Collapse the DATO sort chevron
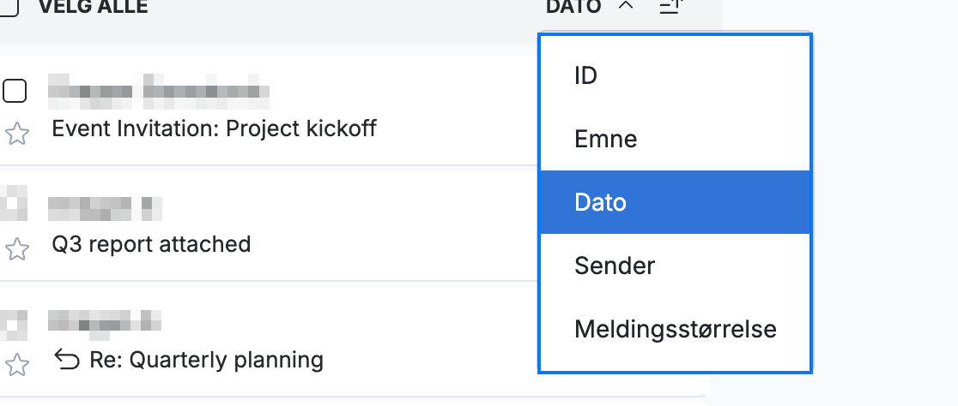Image resolution: width=958 pixels, height=406 pixels. 626,6
